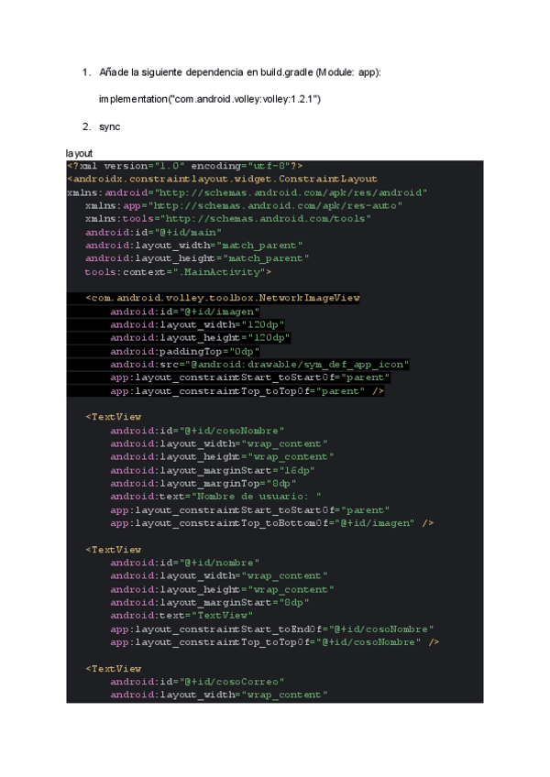Click the android:id="@+id/nombre" attribute

point(184,564)
